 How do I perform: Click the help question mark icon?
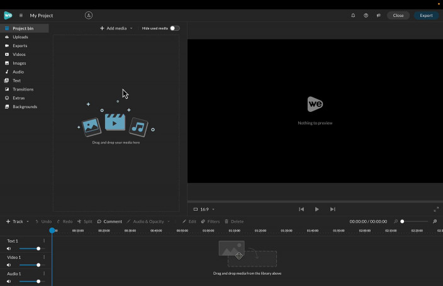pos(366,15)
